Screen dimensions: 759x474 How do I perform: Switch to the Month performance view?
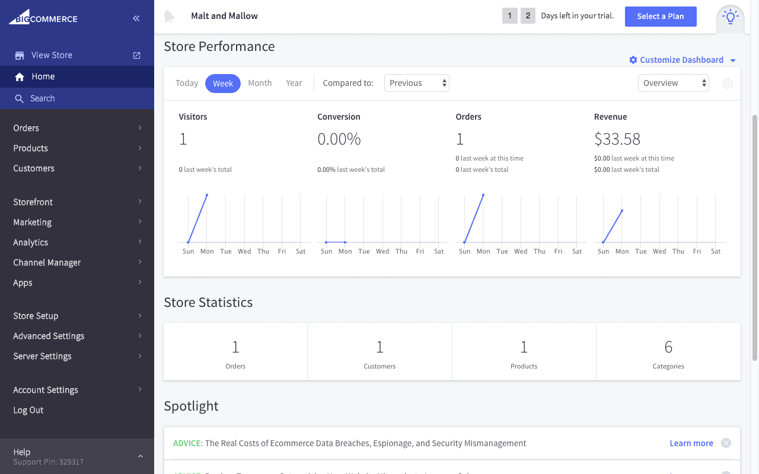tap(260, 83)
